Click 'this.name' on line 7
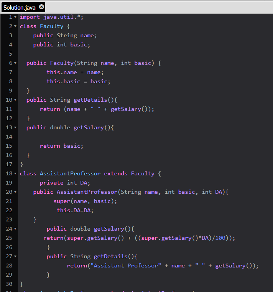The width and height of the screenshot is (273, 292). click(62, 72)
